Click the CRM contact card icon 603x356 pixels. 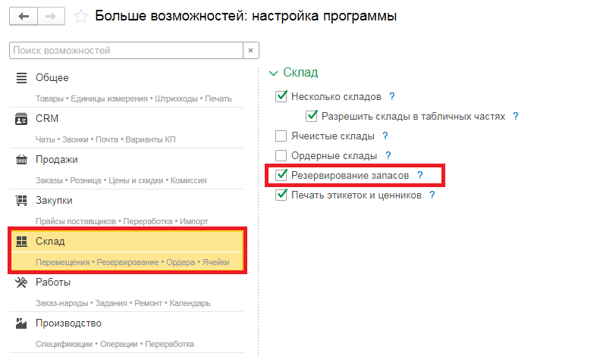(x=21, y=119)
